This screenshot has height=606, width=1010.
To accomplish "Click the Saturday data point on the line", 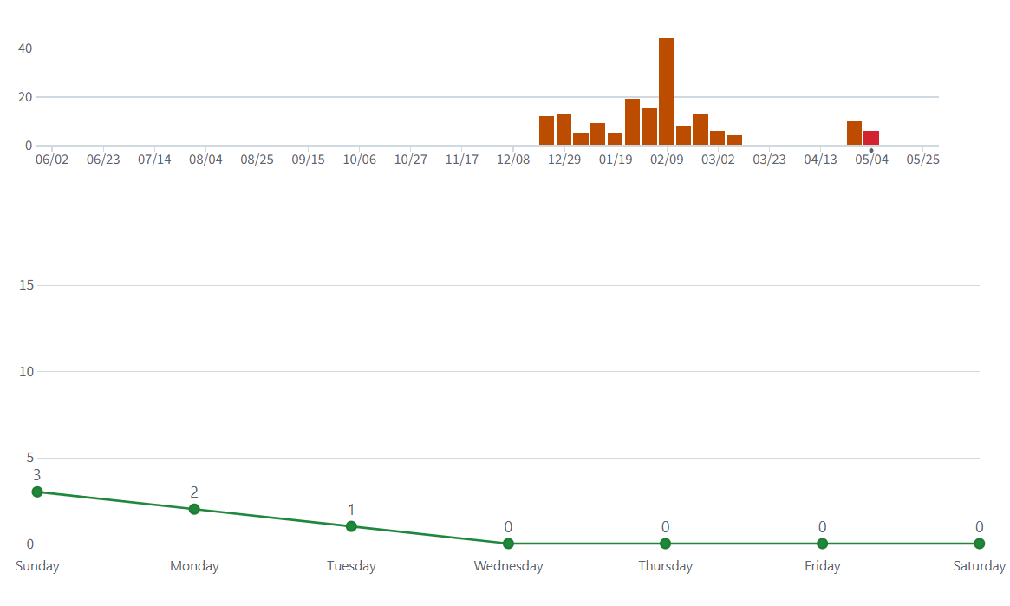I will [979, 544].
